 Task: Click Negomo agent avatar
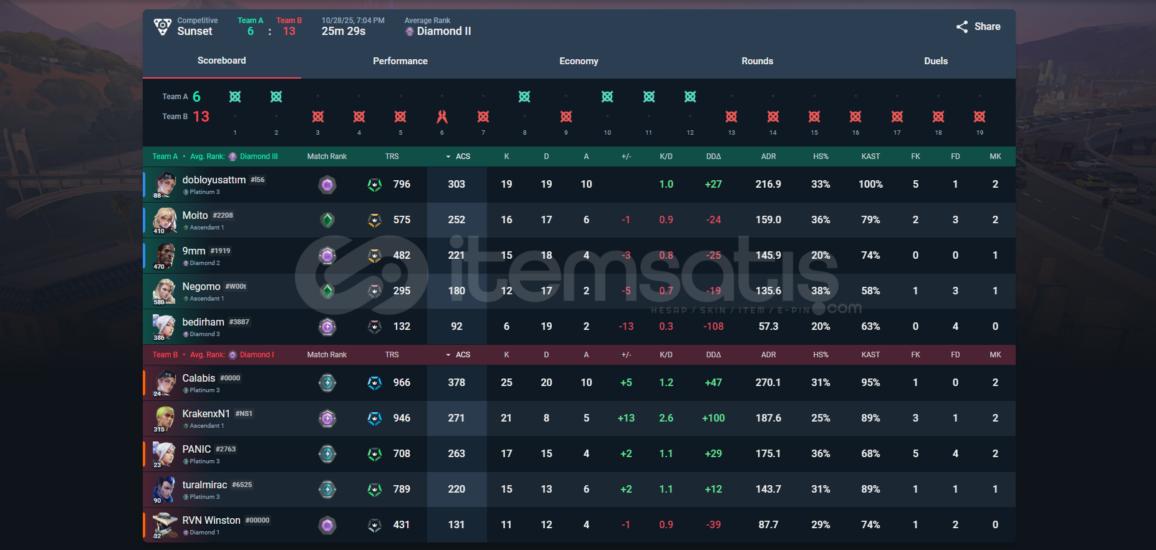pyautogui.click(x=165, y=291)
